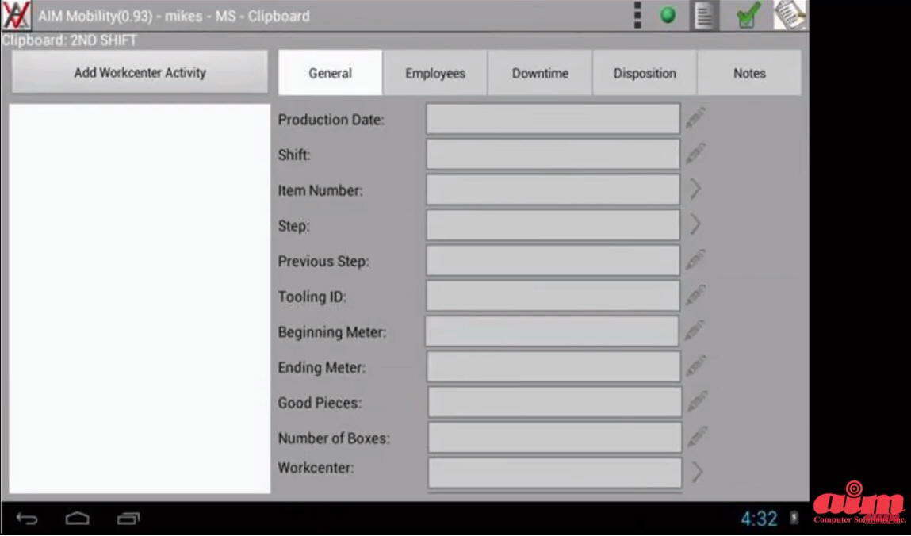Open the three-dot overflow menu
This screenshot has width=911, height=536.
point(637,15)
